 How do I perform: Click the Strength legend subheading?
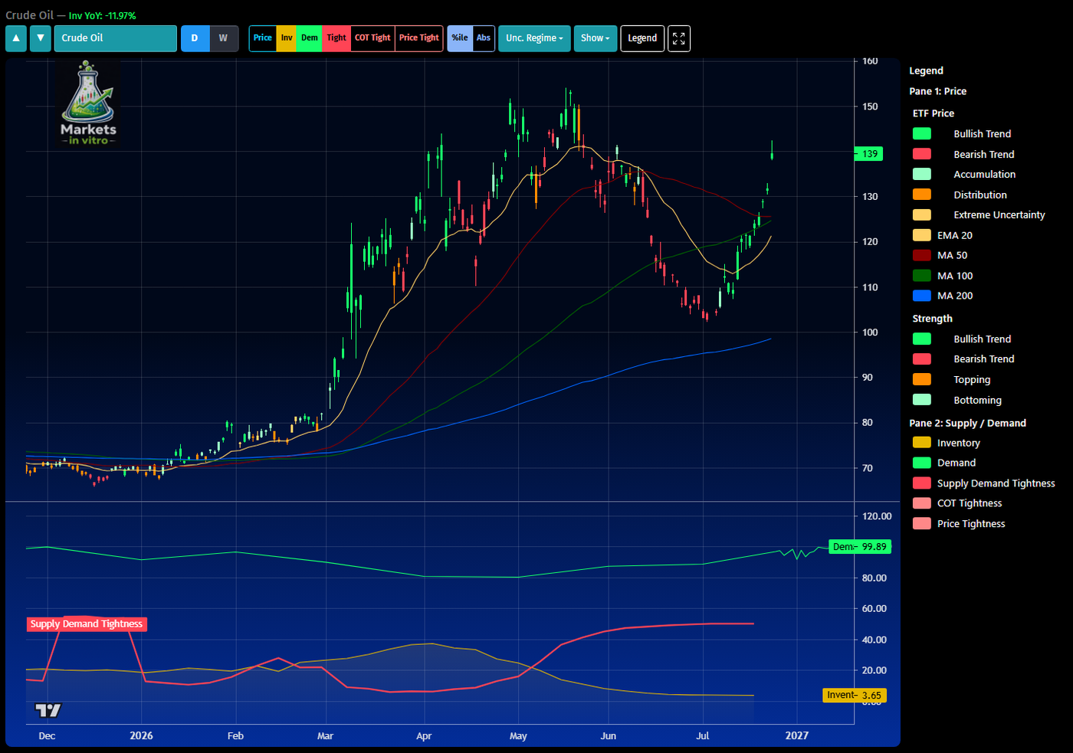[933, 319]
